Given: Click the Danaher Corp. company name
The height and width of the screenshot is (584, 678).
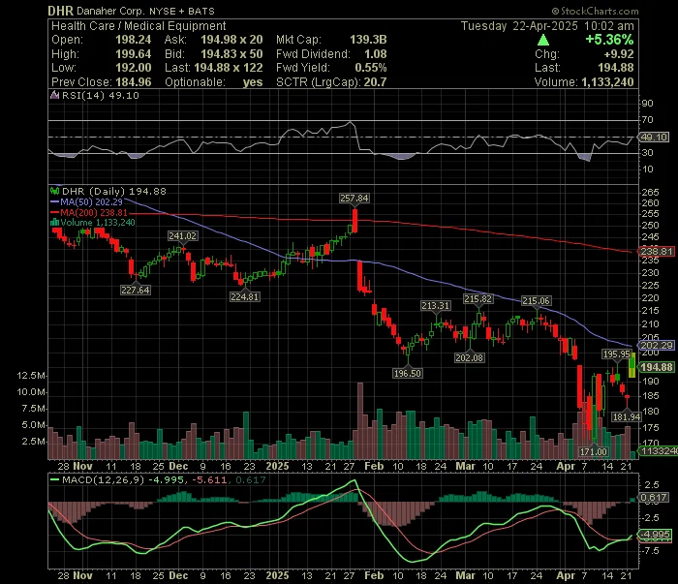Looking at the screenshot, I should (110, 12).
